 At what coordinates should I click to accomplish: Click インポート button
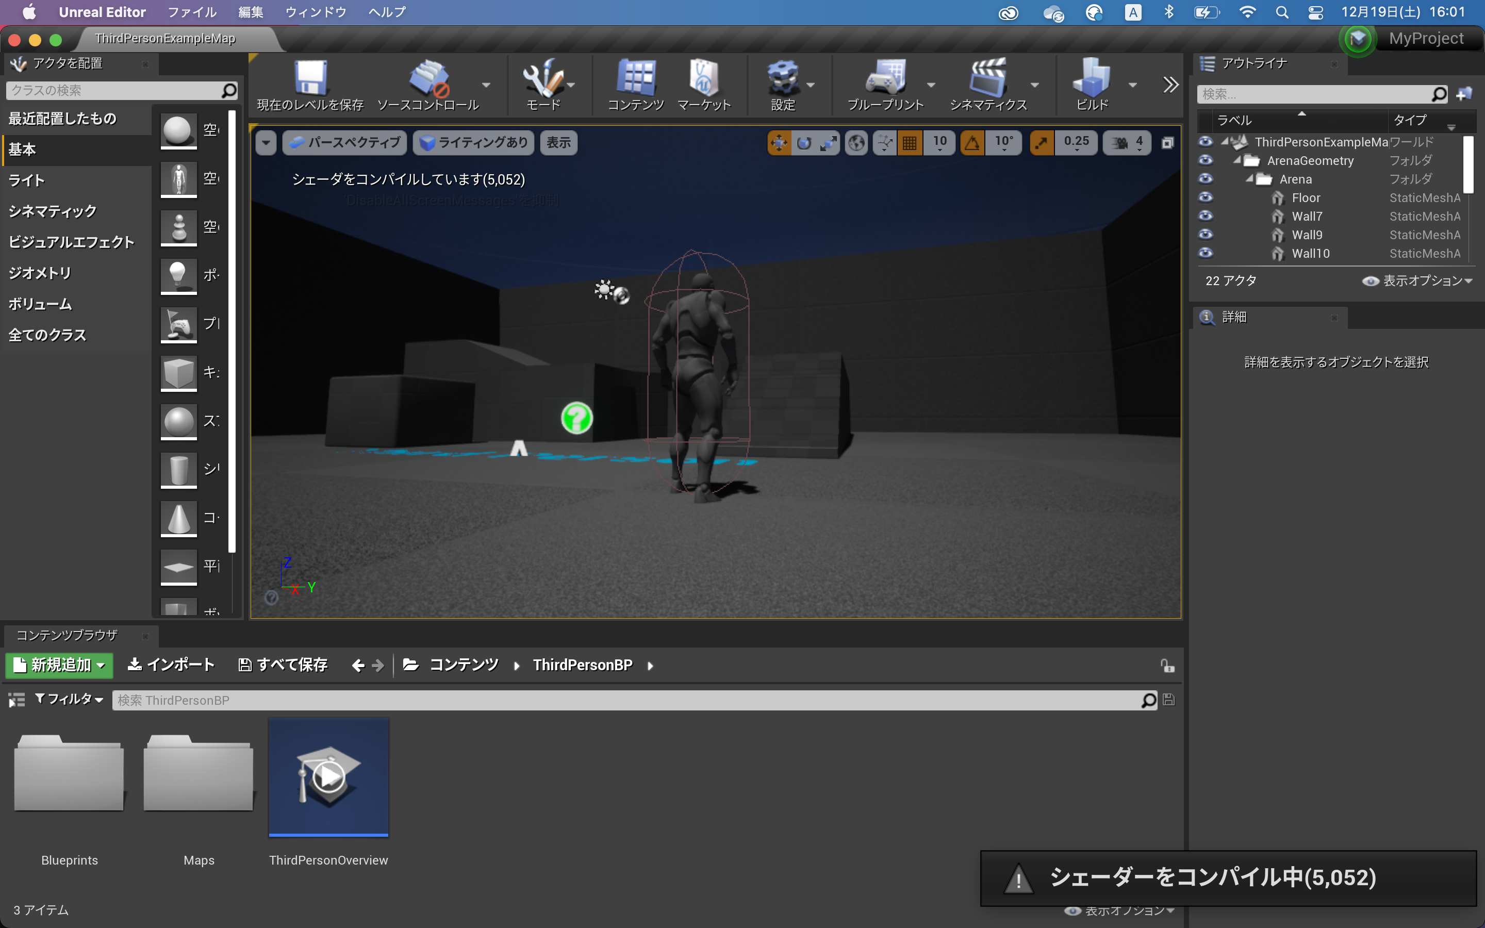pyautogui.click(x=171, y=665)
